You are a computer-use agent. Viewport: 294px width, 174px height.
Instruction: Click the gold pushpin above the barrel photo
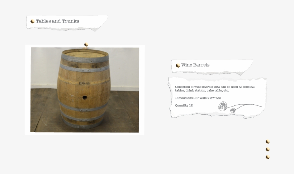coord(86,44)
